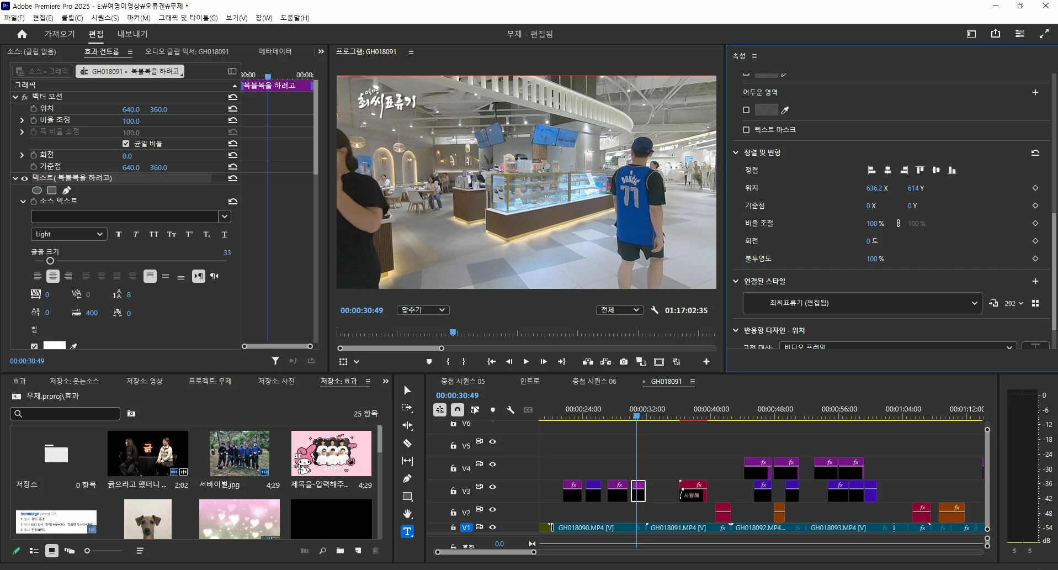
Task: Open the Quick Export share icon
Action: pyautogui.click(x=996, y=34)
